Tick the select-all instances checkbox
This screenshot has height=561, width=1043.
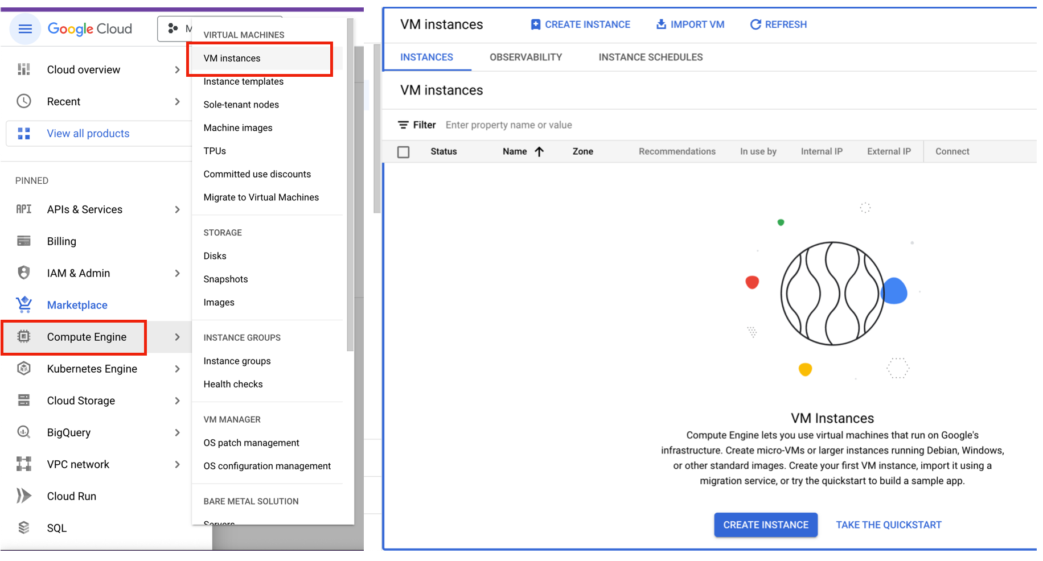404,152
